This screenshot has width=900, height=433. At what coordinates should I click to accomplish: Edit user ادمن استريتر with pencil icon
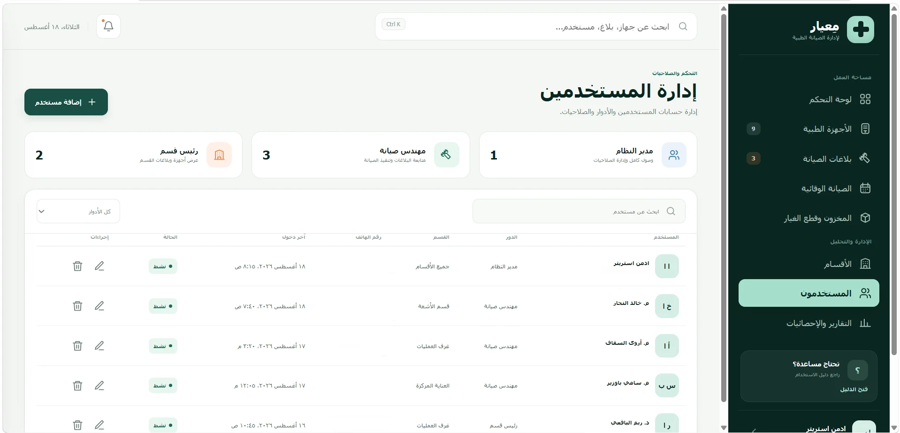(x=99, y=266)
